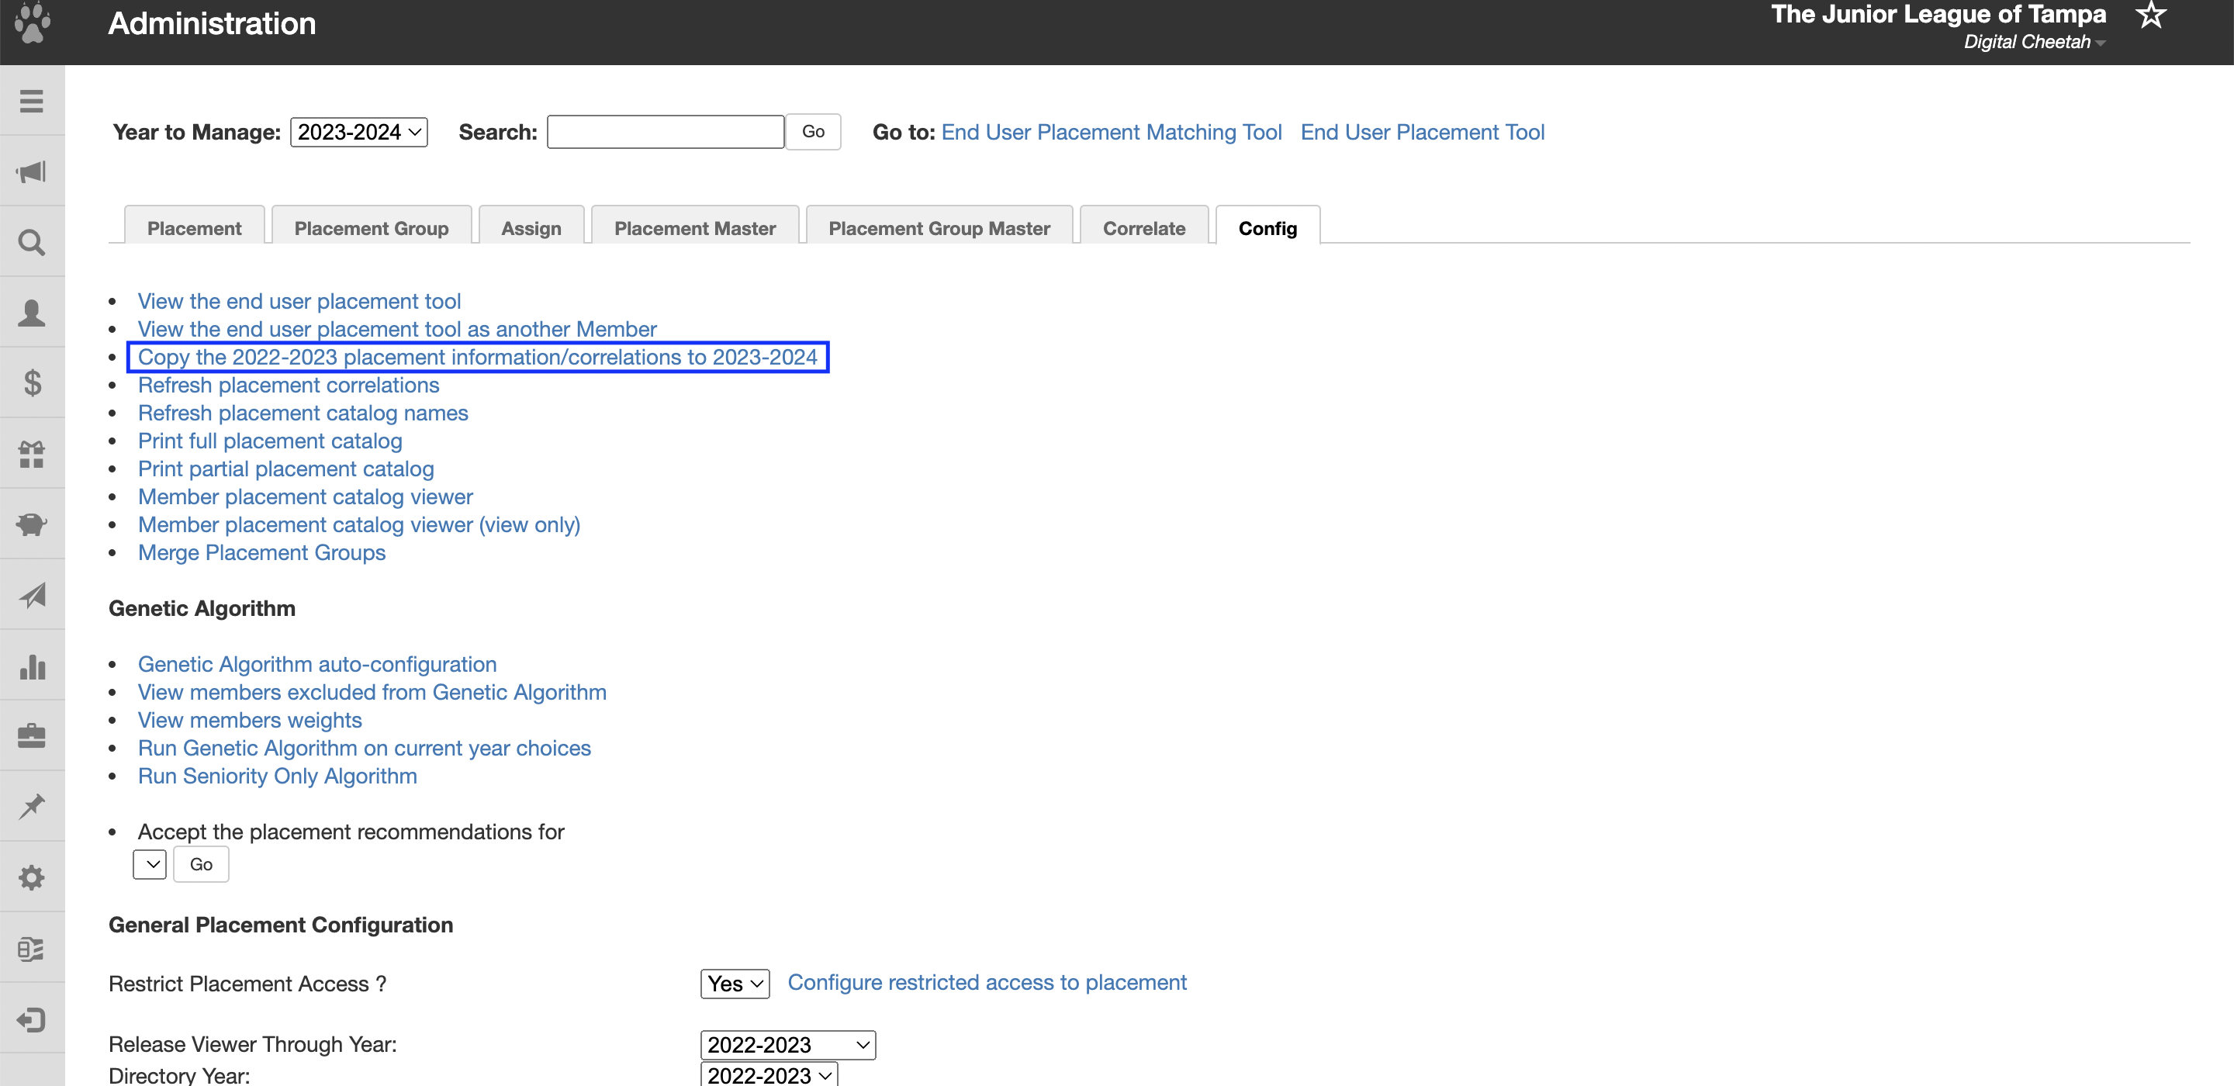This screenshot has height=1086, width=2234.
Task: Switch to the Placement Master tab
Action: click(695, 228)
